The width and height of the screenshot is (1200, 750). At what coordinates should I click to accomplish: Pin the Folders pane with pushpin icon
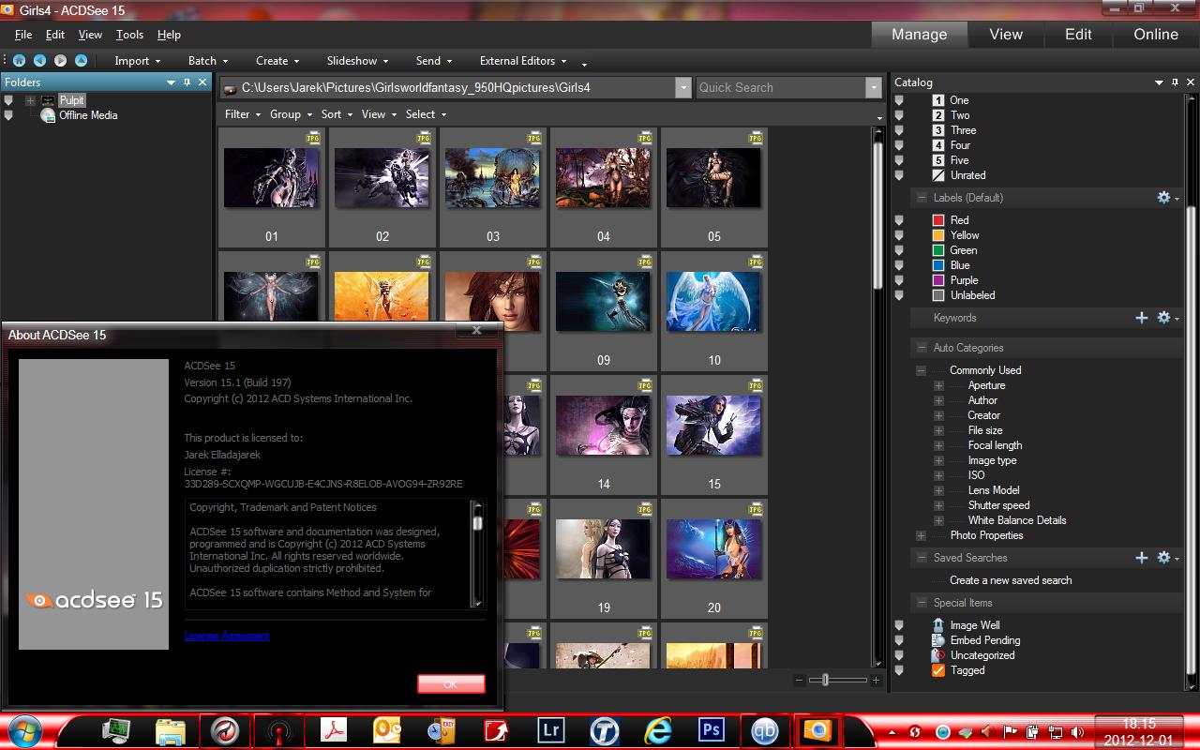(x=187, y=82)
